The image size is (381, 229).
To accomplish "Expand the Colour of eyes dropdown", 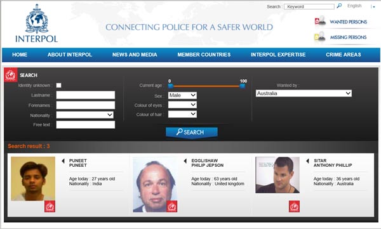I will click(x=182, y=105).
